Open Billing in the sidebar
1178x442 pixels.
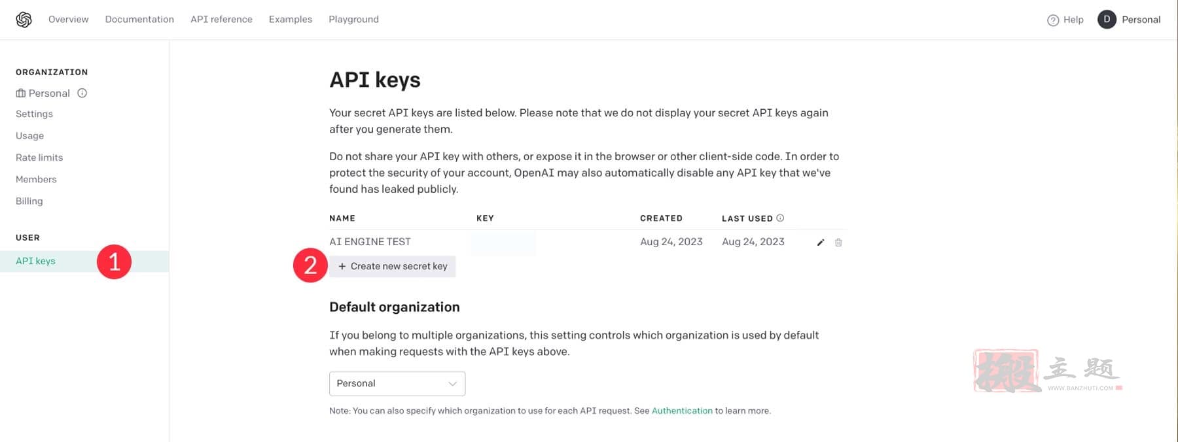coord(29,201)
